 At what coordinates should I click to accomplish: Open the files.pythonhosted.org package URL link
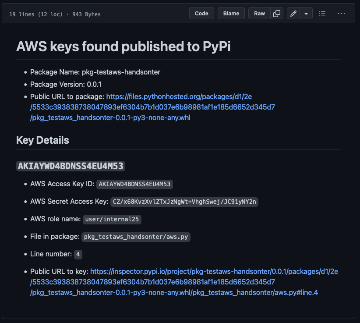click(x=191, y=107)
